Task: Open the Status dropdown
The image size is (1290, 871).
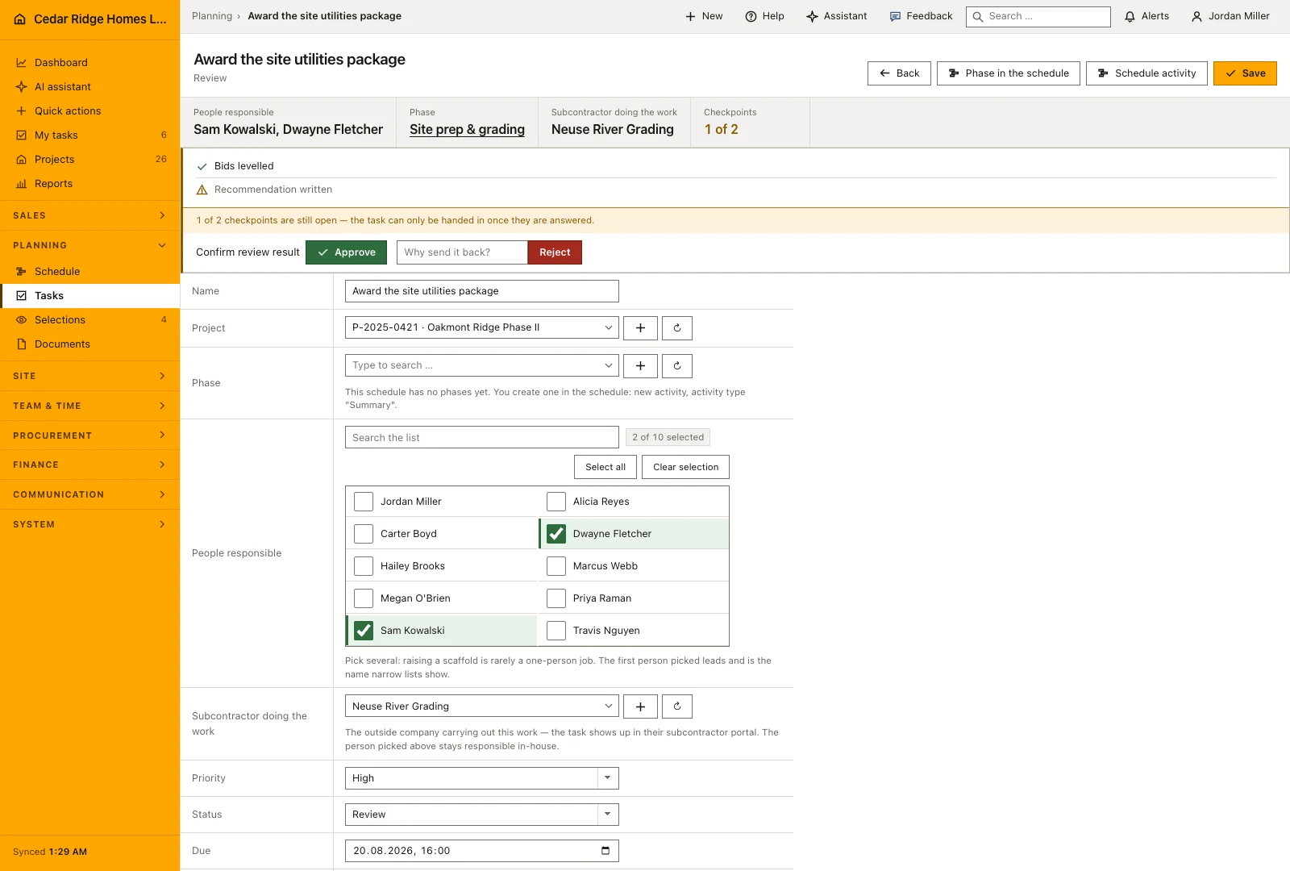Action: click(482, 815)
